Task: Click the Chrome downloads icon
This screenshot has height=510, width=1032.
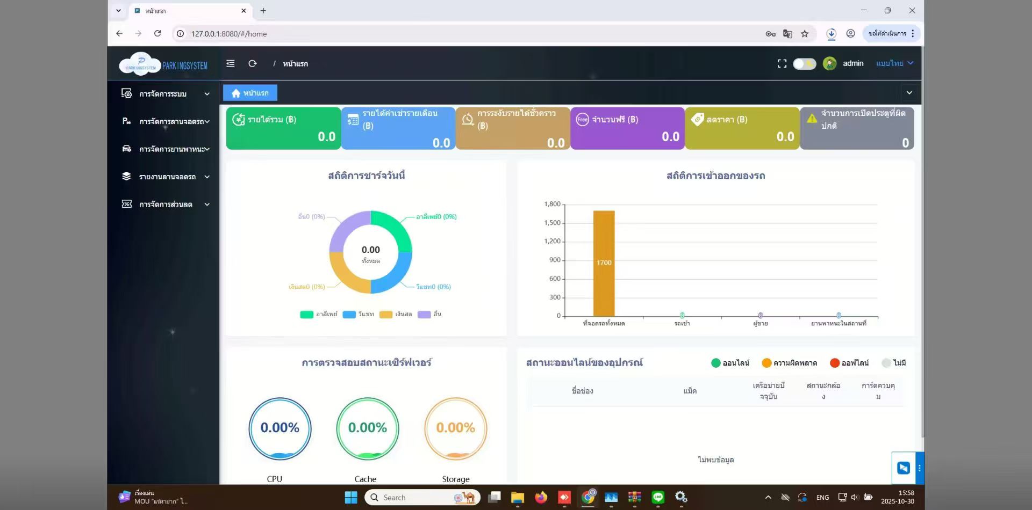Action: point(831,33)
